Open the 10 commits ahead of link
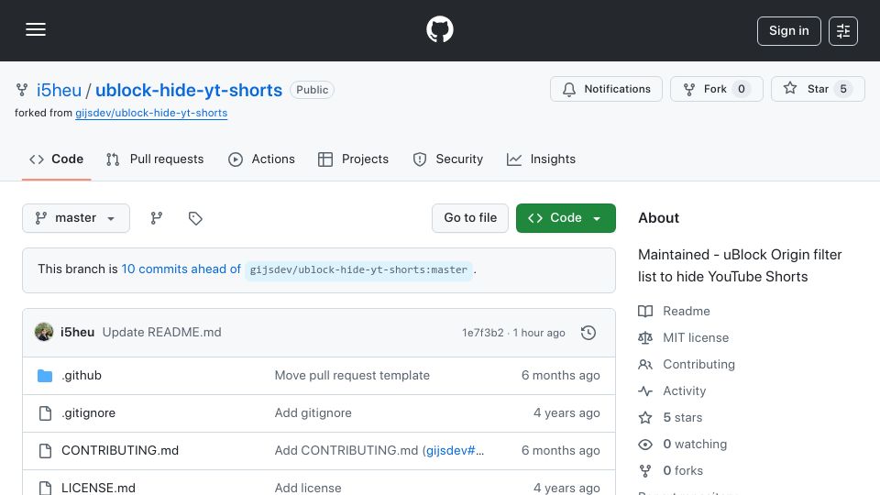 pos(181,269)
